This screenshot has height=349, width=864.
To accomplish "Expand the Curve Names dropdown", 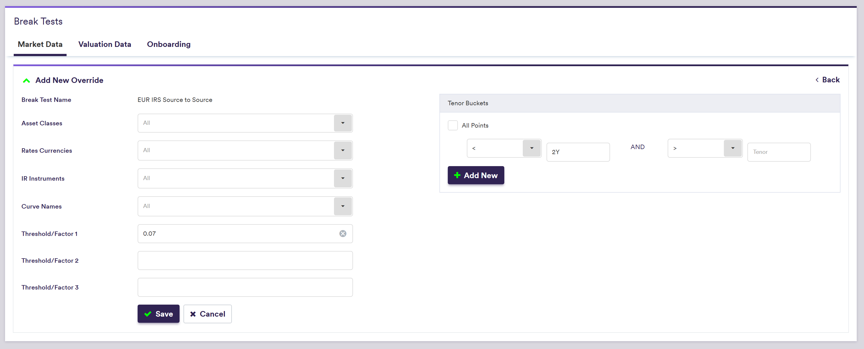I will coord(342,206).
